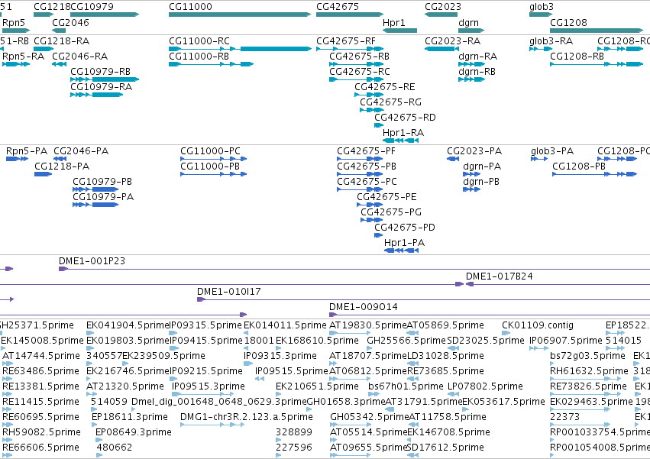650x459 pixels.
Task: Select protein CG42675-PB
Action: pos(367,166)
